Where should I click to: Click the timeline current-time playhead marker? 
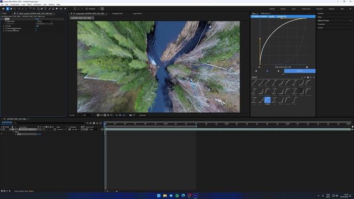click(105, 124)
